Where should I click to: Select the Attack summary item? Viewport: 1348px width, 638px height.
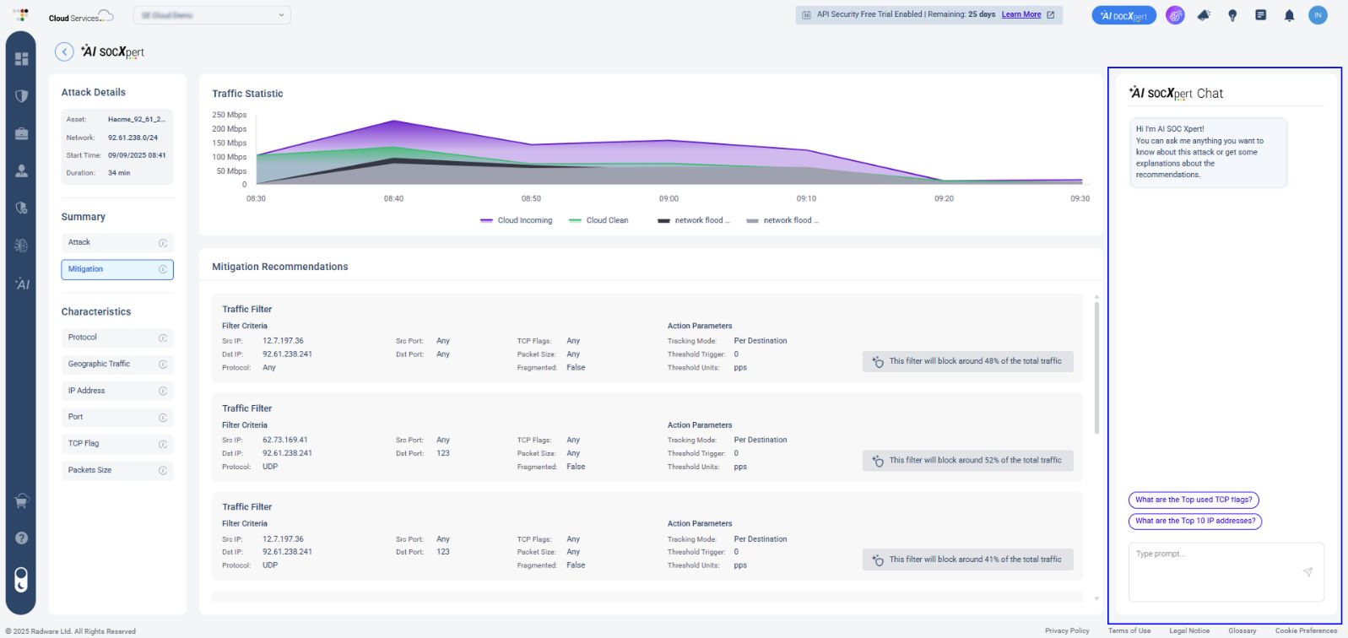[x=116, y=243]
